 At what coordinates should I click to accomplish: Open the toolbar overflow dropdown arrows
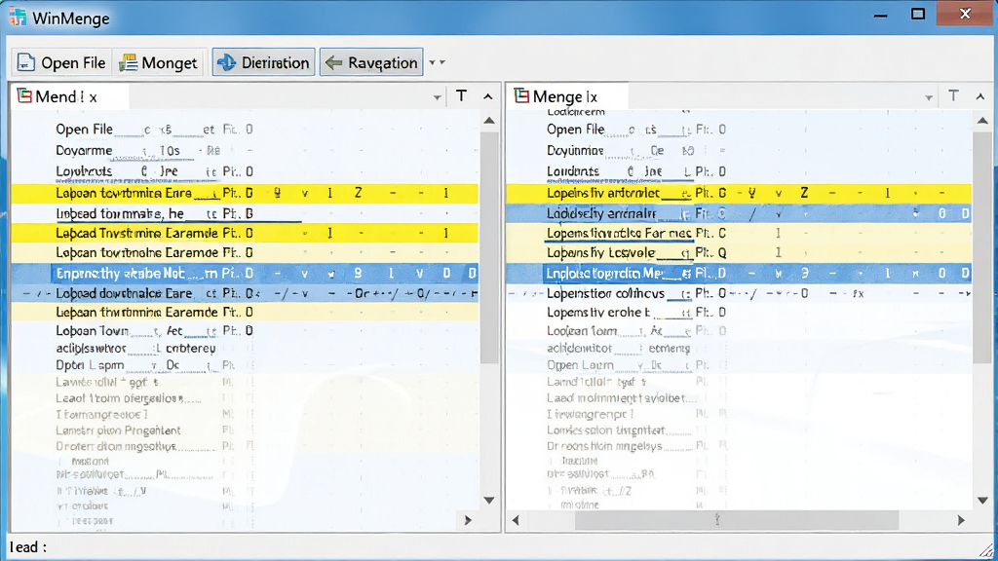click(x=437, y=62)
